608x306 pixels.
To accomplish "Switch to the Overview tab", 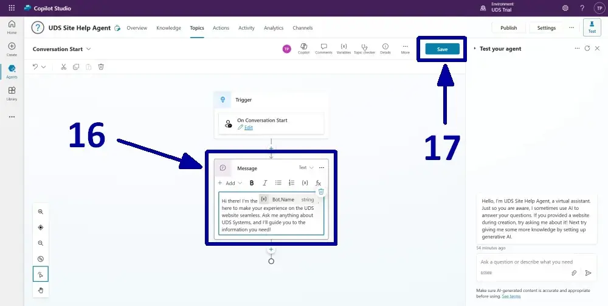I will tap(137, 28).
